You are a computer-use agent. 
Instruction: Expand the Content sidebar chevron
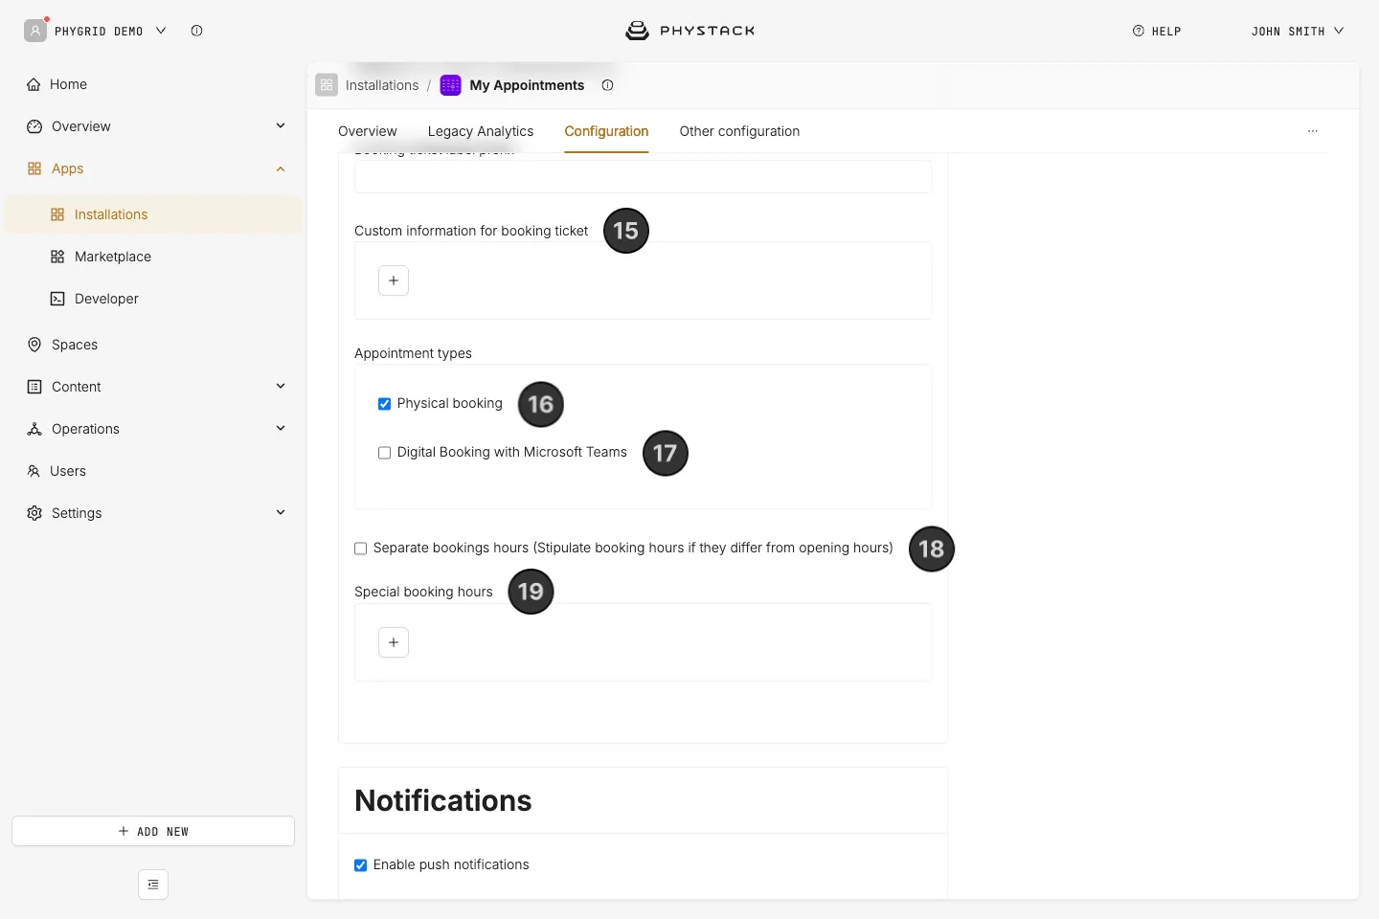pos(281,386)
